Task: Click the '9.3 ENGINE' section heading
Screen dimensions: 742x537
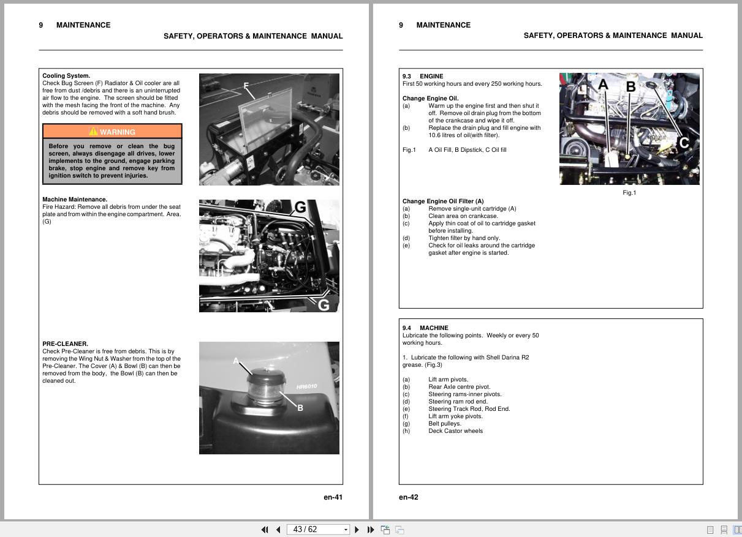Action: pyautogui.click(x=423, y=77)
